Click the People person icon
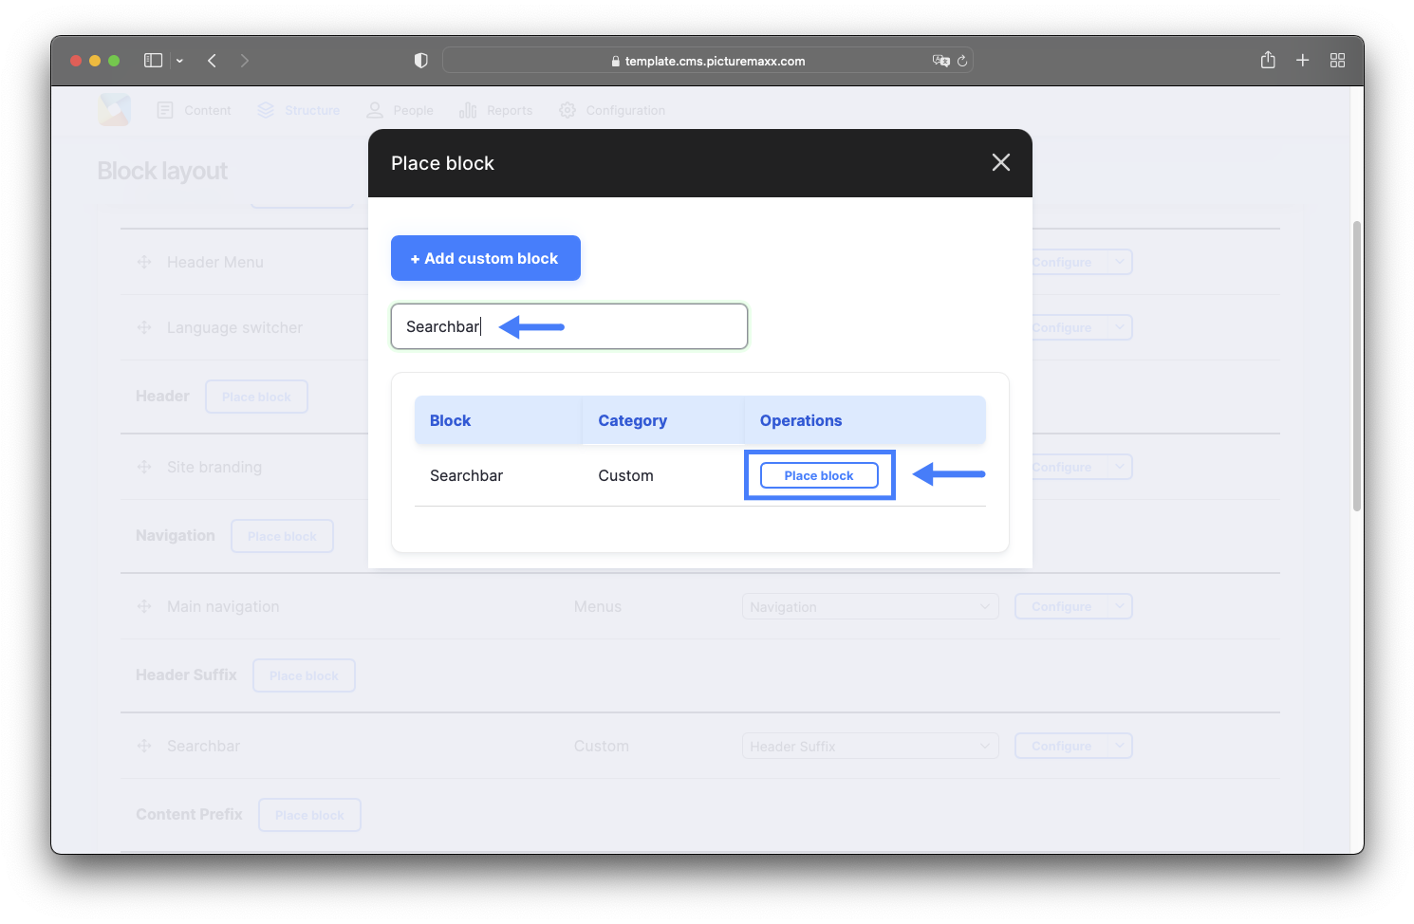1414x924 pixels. tap(375, 110)
